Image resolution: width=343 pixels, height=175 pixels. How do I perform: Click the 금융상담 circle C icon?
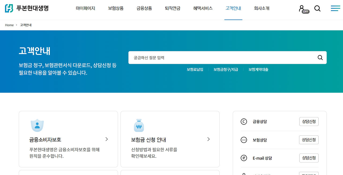[x=244, y=122]
